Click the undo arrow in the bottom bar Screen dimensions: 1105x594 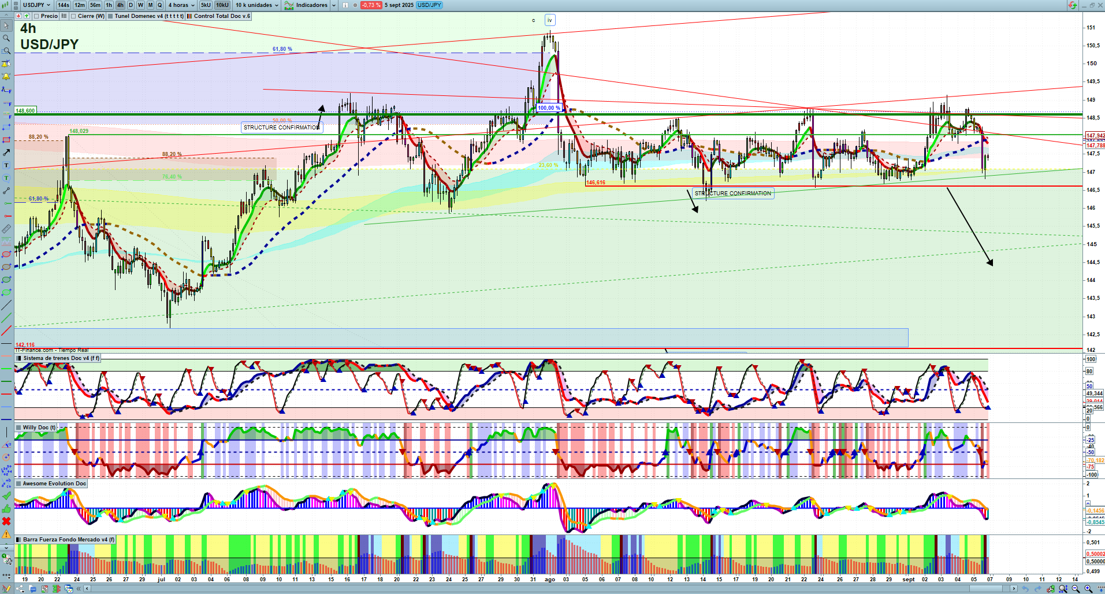click(x=1024, y=589)
